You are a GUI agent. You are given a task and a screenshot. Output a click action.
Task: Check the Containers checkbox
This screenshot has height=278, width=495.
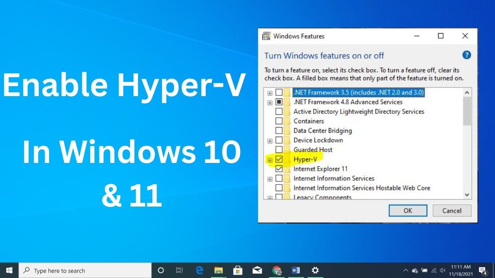click(279, 121)
